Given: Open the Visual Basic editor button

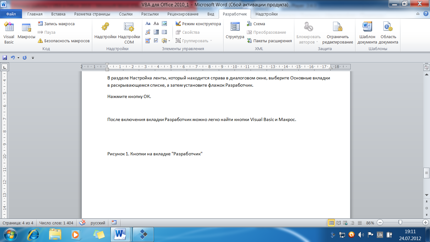Looking at the screenshot, I should tap(9, 33).
